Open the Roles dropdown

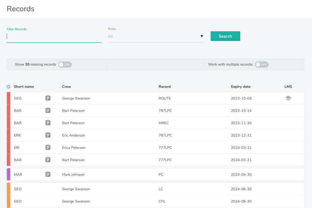(155, 36)
